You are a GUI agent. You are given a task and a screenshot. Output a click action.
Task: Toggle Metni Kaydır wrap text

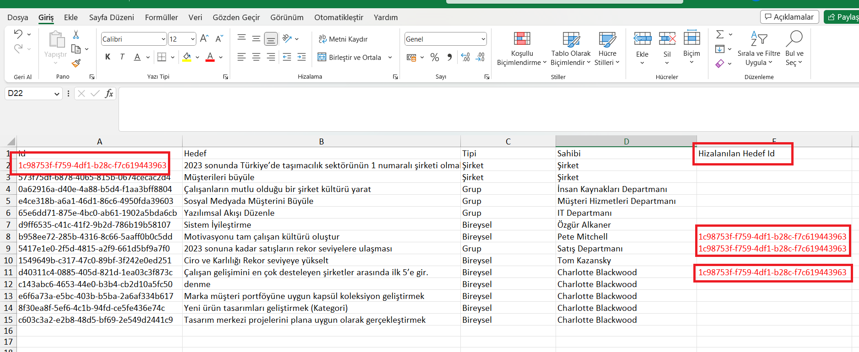tap(343, 39)
